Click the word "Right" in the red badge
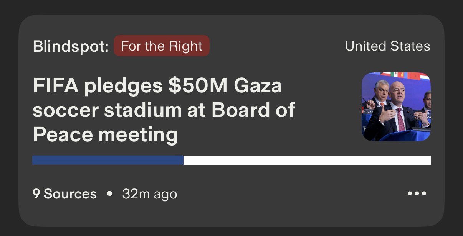 (x=187, y=46)
